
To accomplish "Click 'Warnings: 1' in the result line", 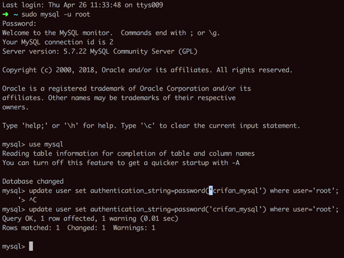I will pyautogui.click(x=133, y=228).
